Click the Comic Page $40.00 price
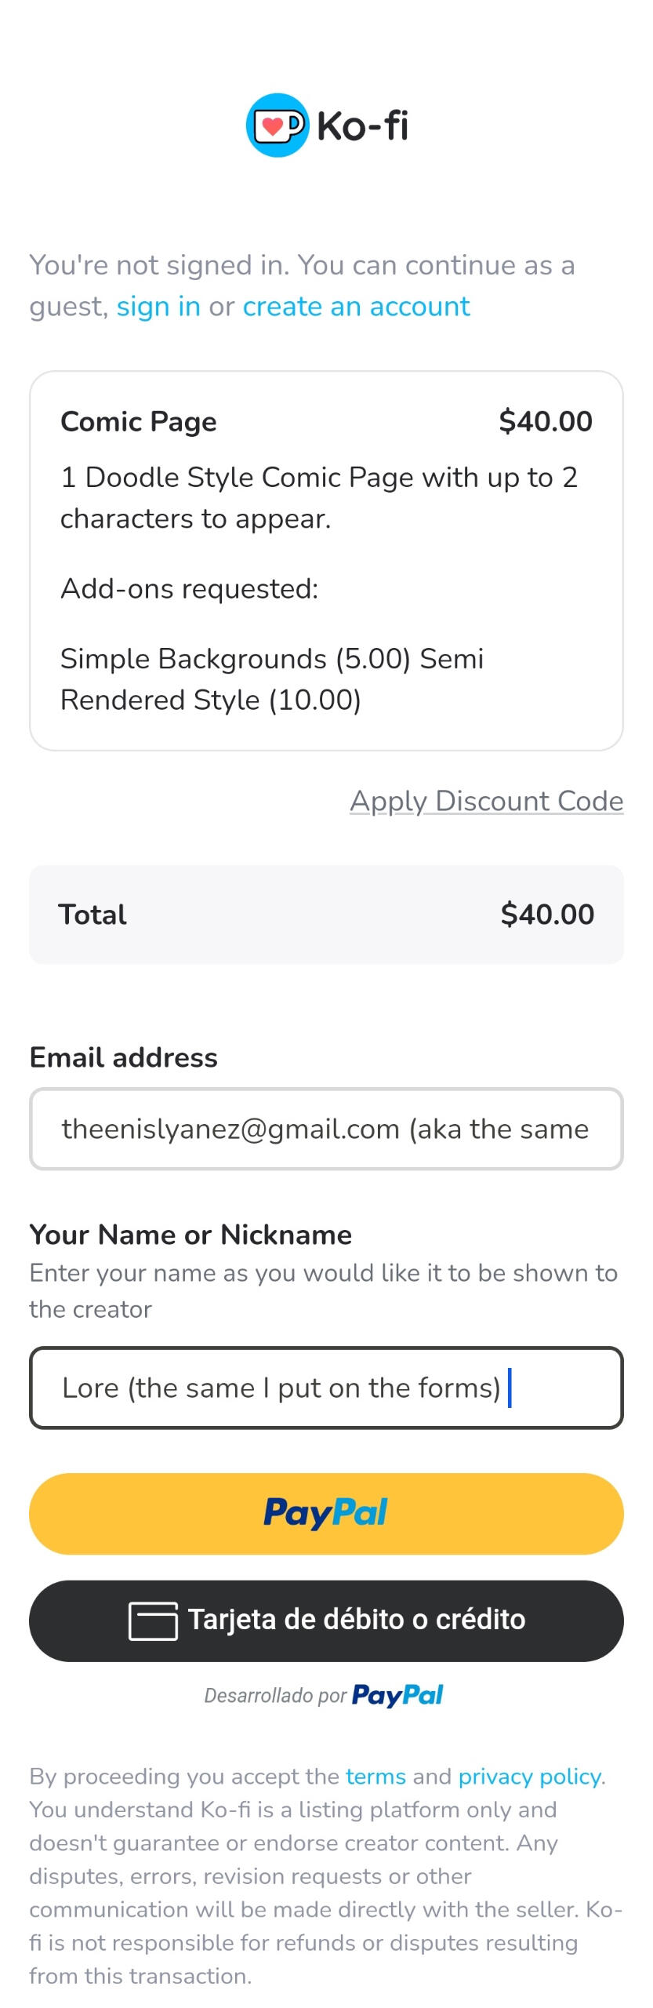This screenshot has height=2008, width=653. coord(546,422)
